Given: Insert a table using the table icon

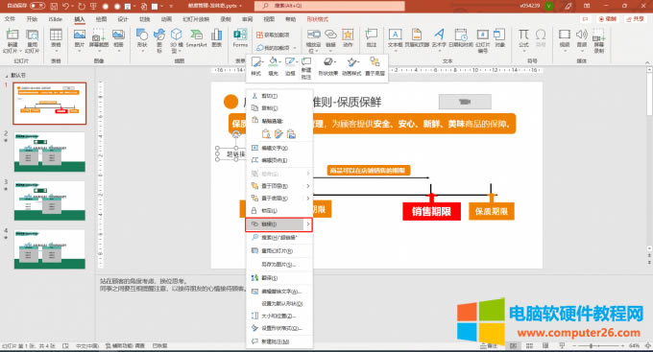Looking at the screenshot, I should point(56,39).
